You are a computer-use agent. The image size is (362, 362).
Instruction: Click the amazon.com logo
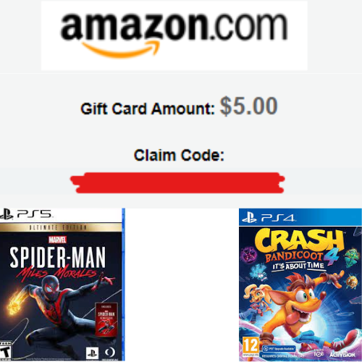[174, 35]
